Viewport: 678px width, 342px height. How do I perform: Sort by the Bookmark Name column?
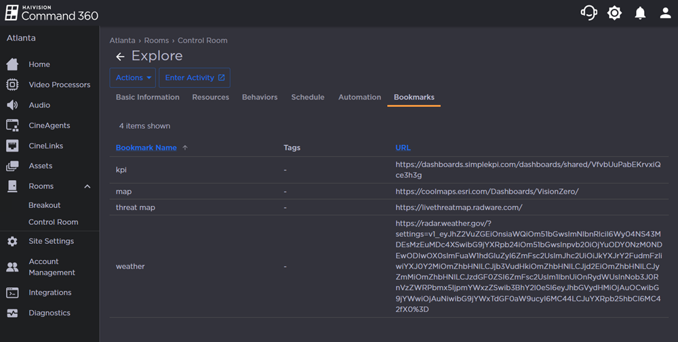click(x=146, y=148)
